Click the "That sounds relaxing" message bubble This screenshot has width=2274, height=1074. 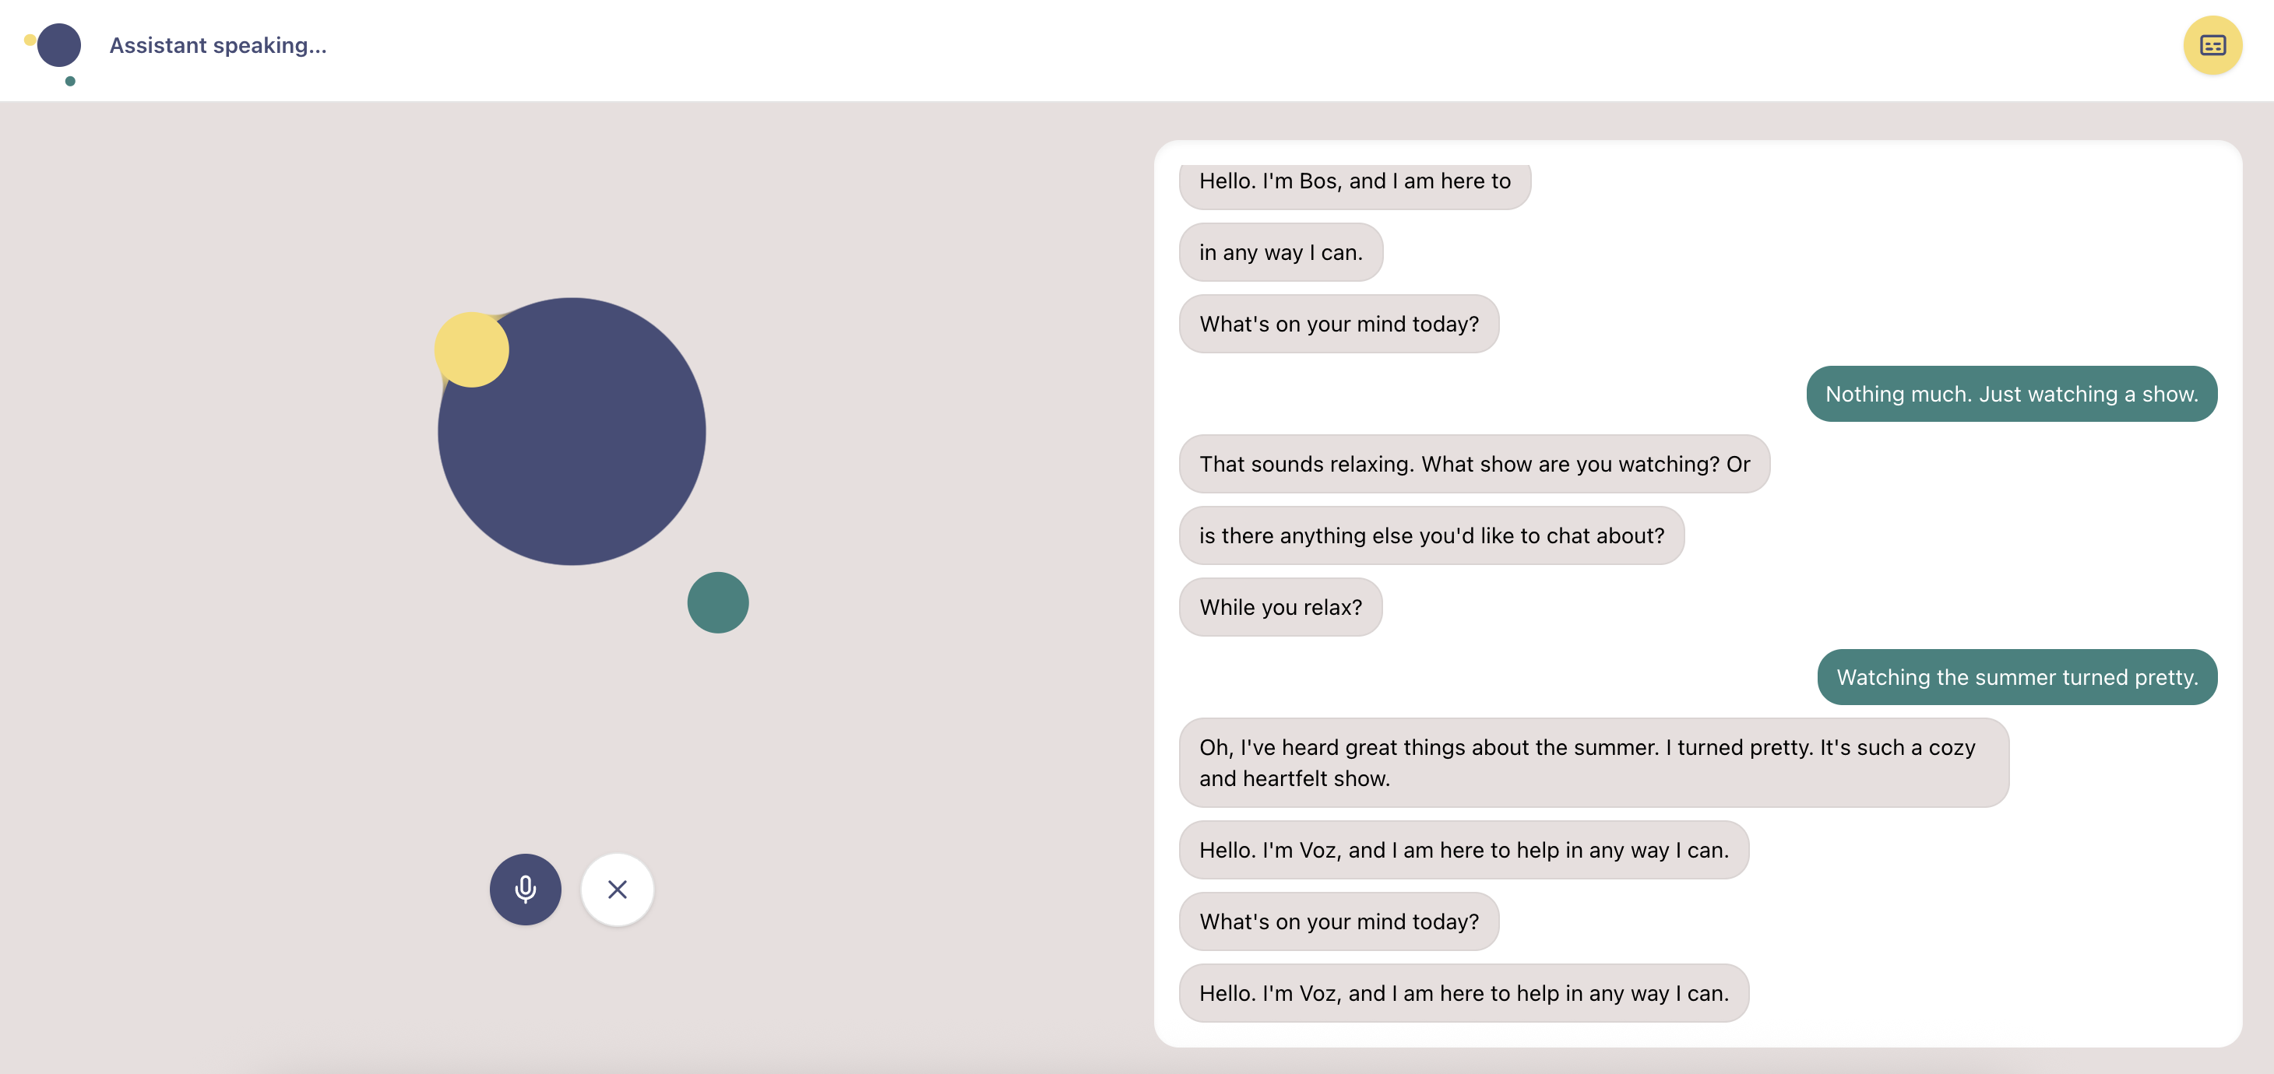[1473, 464]
